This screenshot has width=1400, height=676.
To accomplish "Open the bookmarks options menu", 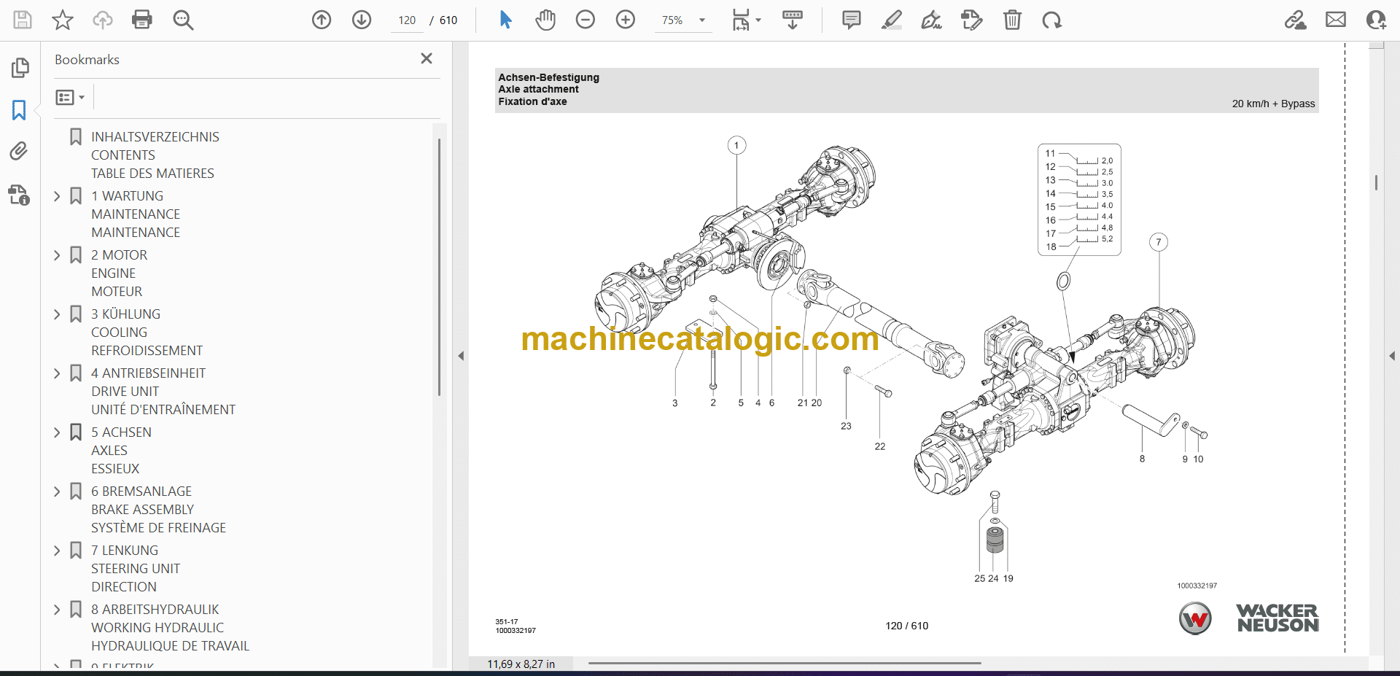I will (x=70, y=97).
